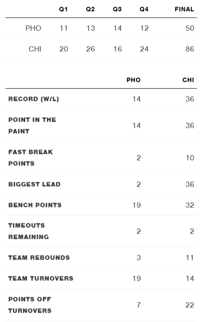This screenshot has width=204, height=322.
Task: Click the TEAM TURNOVERS row label
Action: (41, 279)
